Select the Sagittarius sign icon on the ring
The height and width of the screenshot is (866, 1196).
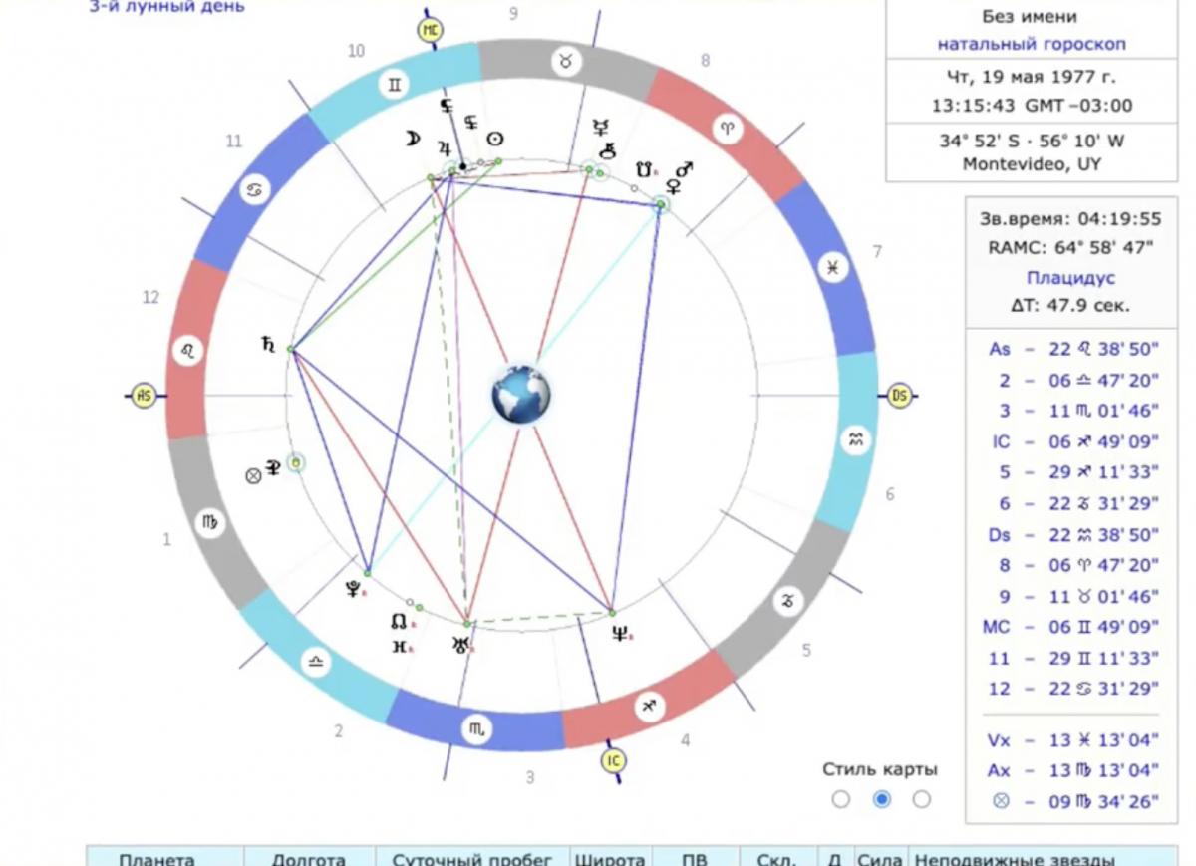point(650,706)
